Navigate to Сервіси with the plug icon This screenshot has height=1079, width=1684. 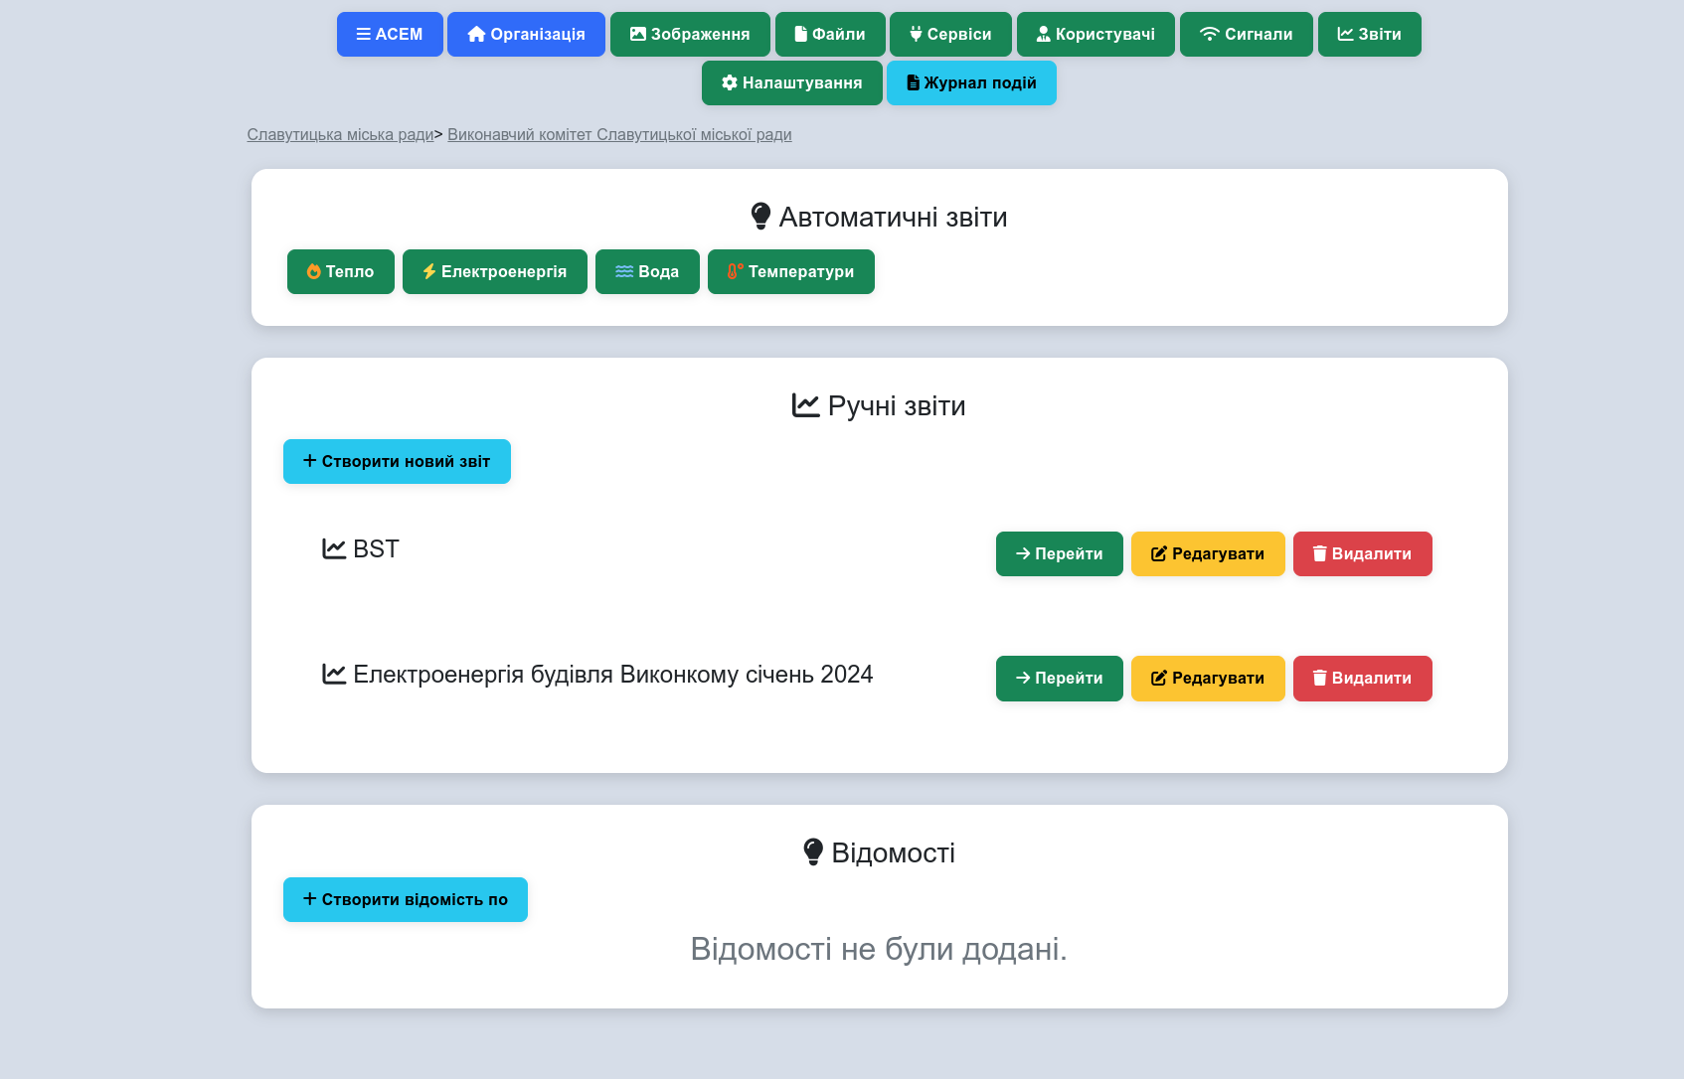(950, 34)
